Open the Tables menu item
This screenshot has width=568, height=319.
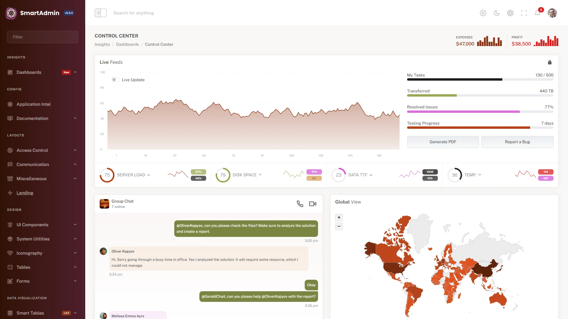43,267
